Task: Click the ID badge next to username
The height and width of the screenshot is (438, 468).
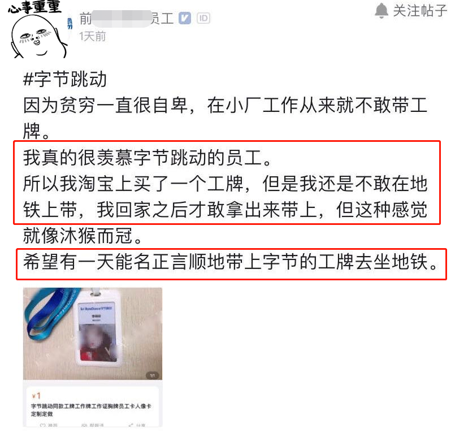Action: [x=203, y=18]
